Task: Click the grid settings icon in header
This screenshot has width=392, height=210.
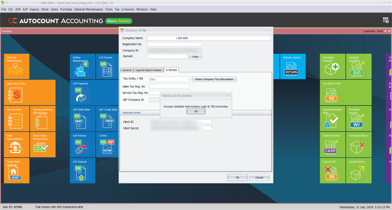Action: coord(386,20)
